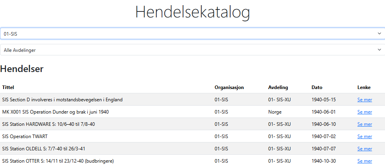This screenshot has height=165, width=385.
Task: Click the Norge department cell
Action: pos(275,112)
